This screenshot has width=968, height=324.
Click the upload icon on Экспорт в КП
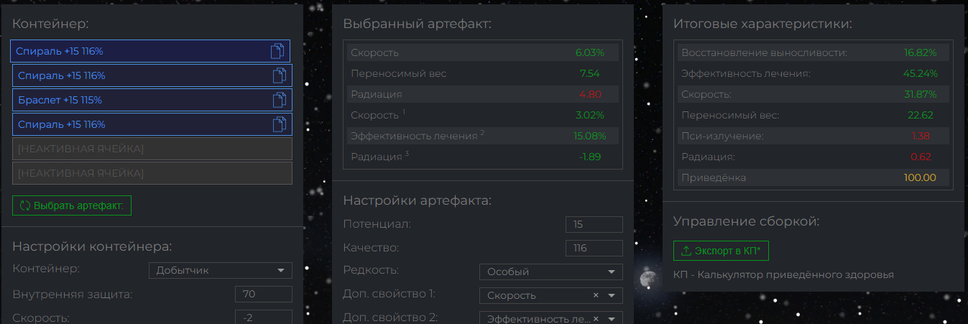click(x=686, y=251)
